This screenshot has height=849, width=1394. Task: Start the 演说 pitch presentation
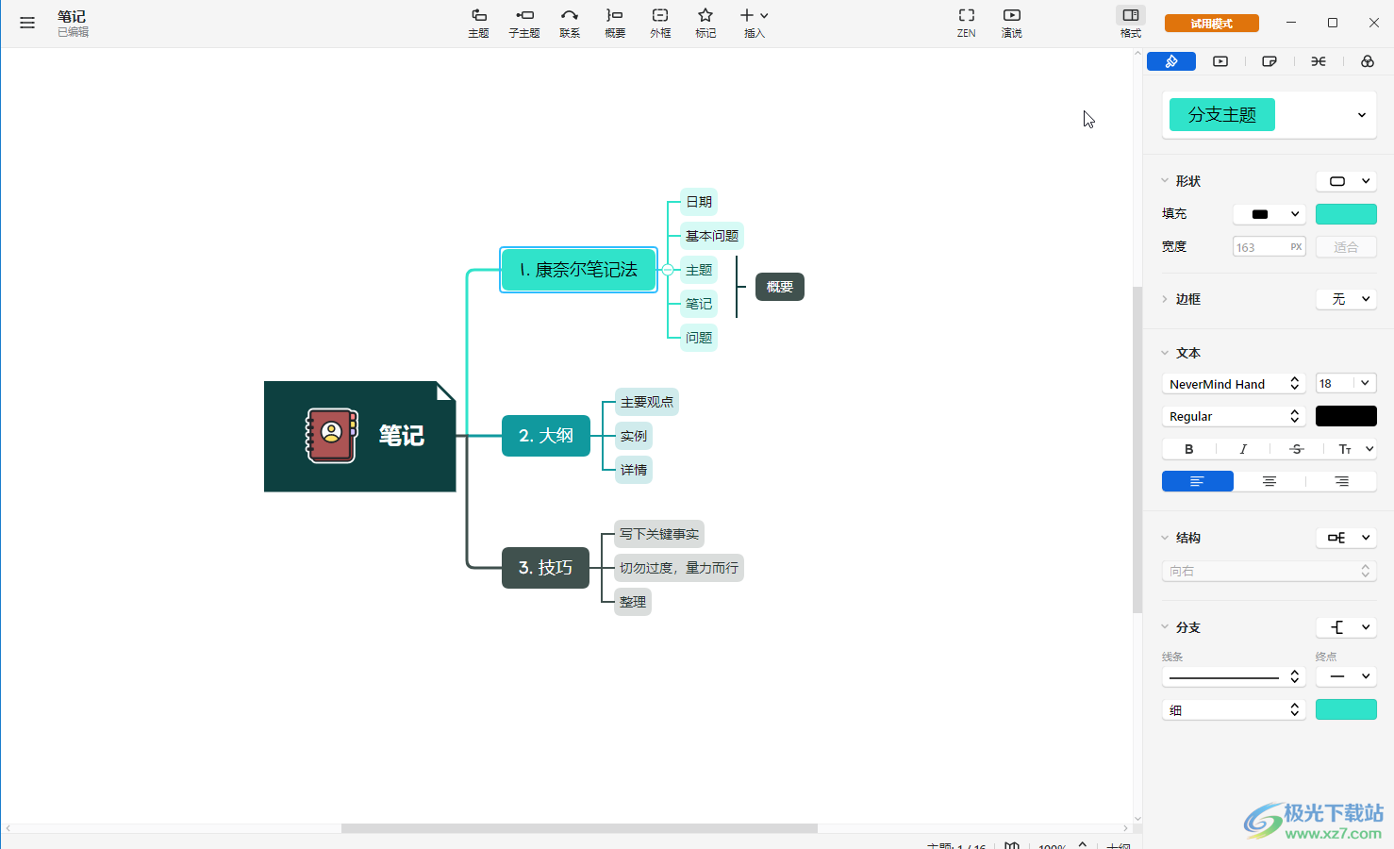(1012, 23)
